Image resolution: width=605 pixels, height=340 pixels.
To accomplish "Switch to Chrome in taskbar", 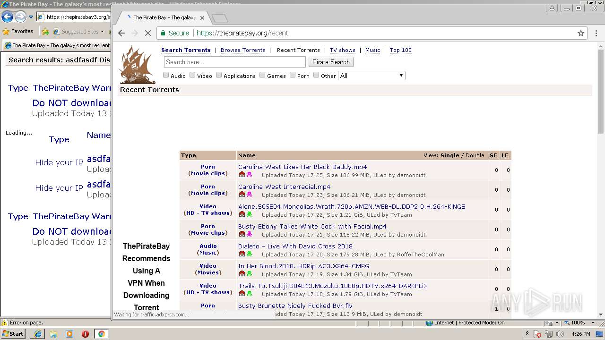I will [x=101, y=334].
